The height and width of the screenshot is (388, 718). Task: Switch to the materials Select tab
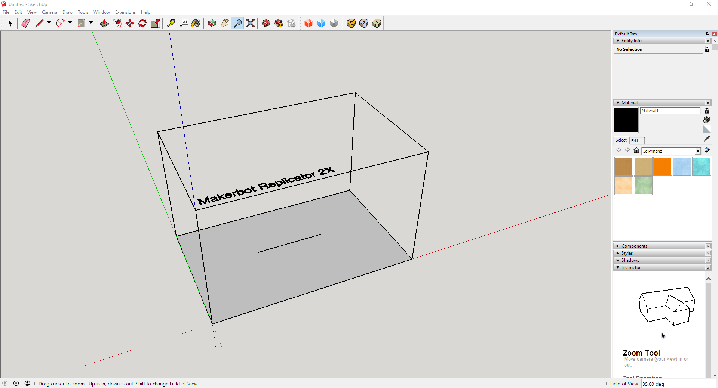click(621, 140)
